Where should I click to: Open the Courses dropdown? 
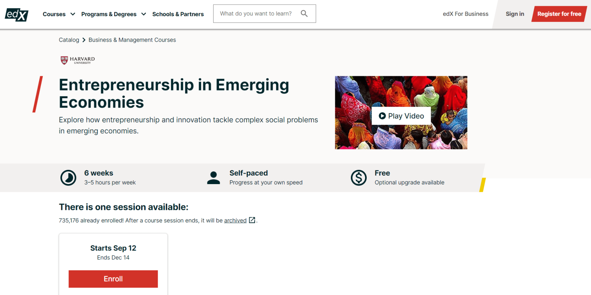[x=58, y=14]
